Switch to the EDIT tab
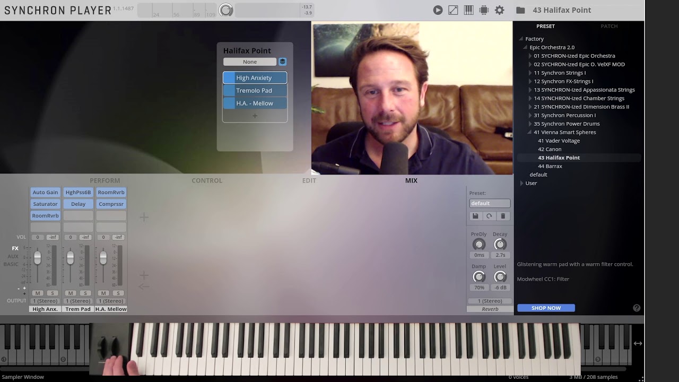The width and height of the screenshot is (679, 382). [309, 180]
